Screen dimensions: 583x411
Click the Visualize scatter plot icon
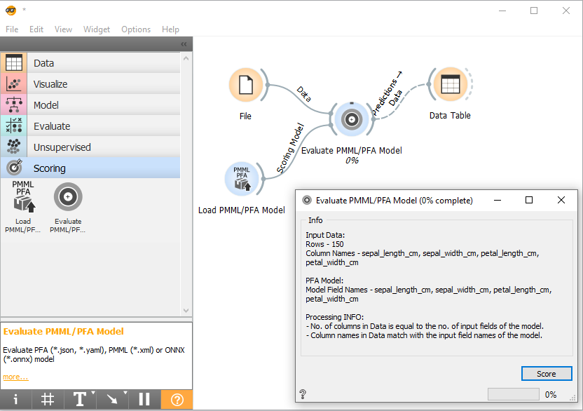(x=14, y=83)
